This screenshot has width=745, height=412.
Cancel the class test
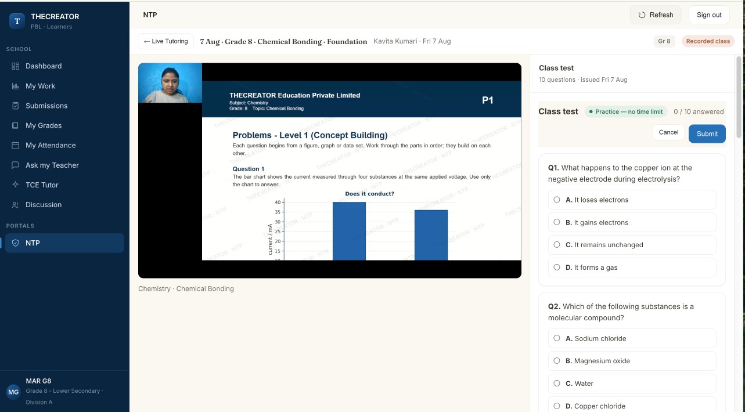point(668,132)
